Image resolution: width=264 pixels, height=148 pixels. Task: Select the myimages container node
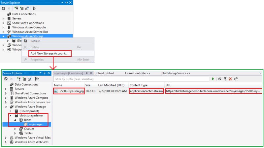(x=36, y=124)
